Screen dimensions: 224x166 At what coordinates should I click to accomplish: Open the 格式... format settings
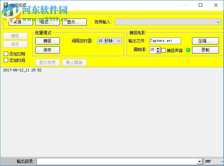47,22
